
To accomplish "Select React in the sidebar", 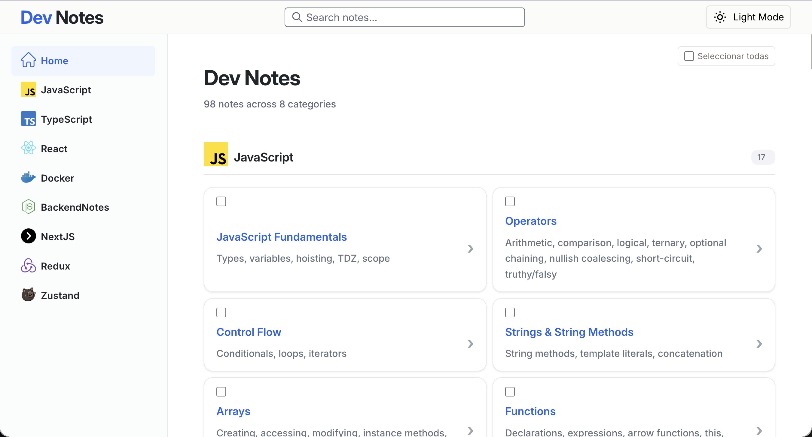I will (83, 149).
